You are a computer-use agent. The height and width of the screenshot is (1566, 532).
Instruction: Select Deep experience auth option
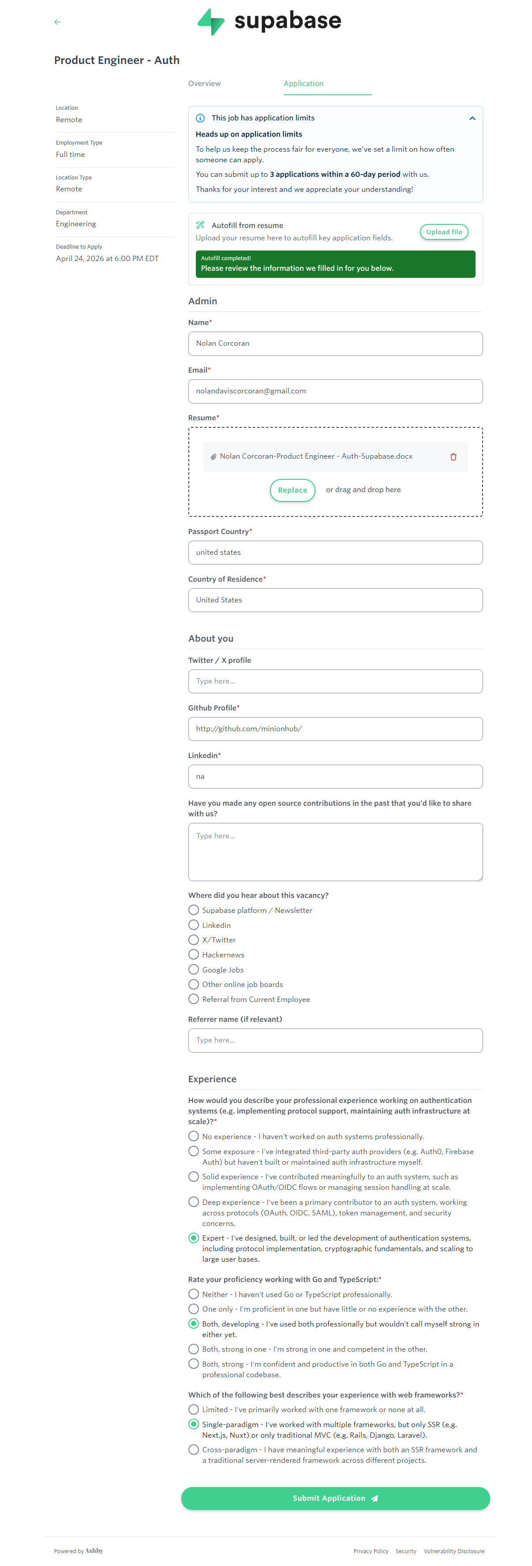194,1202
